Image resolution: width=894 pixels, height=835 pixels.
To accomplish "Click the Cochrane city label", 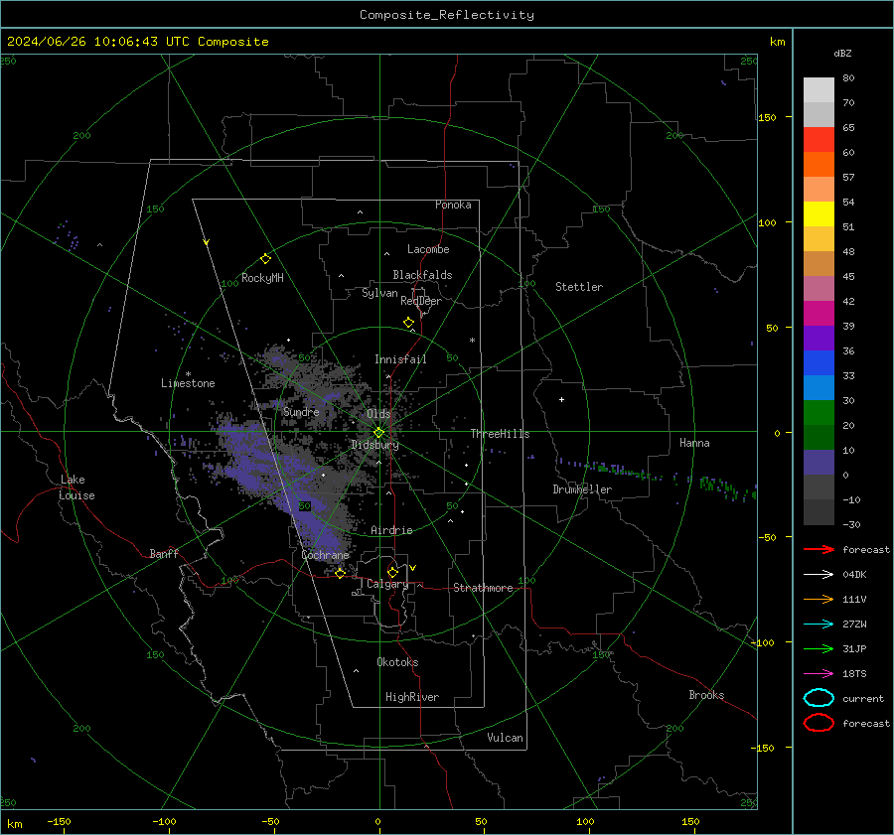I will coord(325,555).
